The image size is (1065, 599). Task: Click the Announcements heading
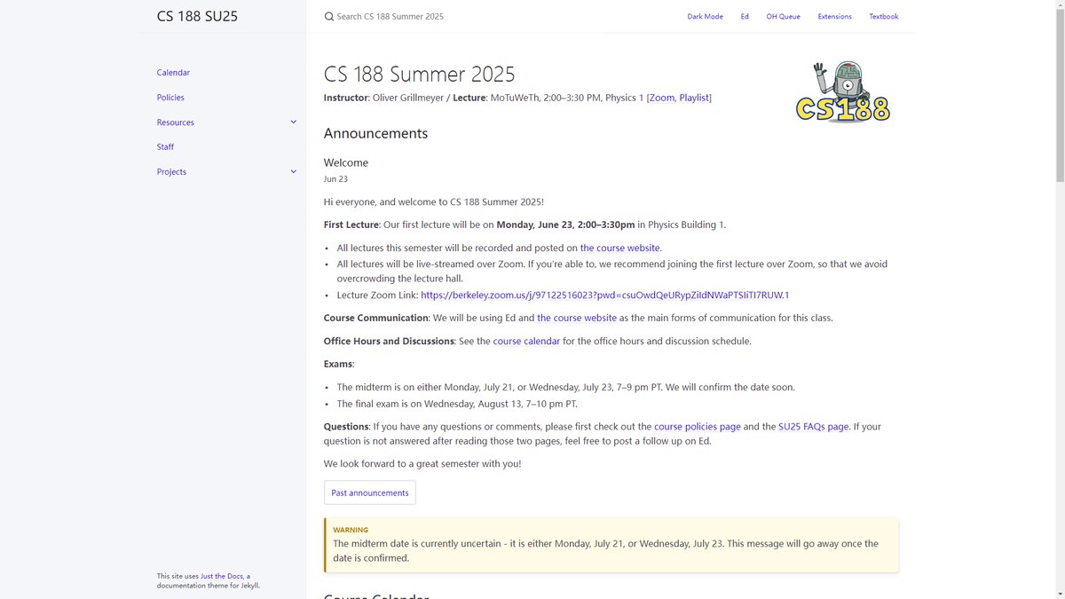pyautogui.click(x=375, y=133)
